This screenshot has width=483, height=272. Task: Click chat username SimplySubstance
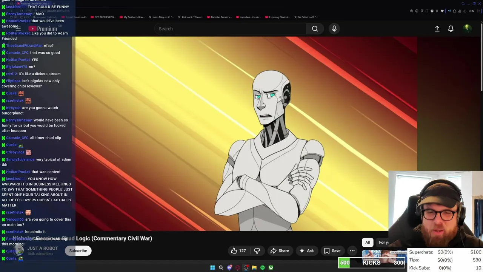[20, 159]
